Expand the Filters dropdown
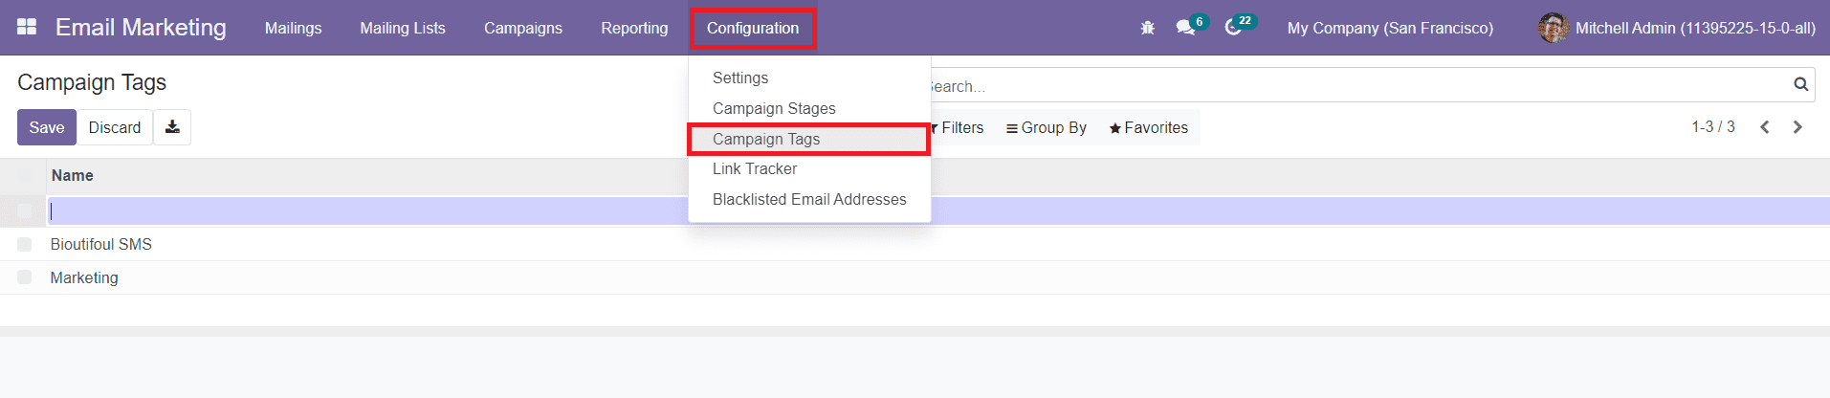This screenshot has width=1830, height=398. [958, 127]
